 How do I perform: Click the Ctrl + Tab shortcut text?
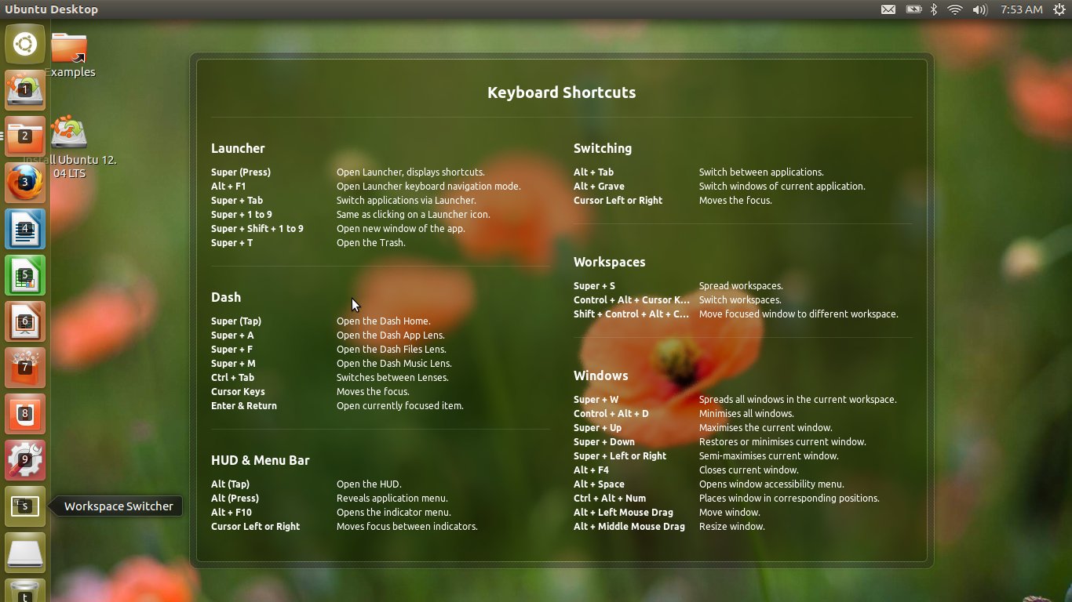tap(233, 378)
